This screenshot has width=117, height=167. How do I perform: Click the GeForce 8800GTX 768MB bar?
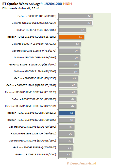point(69,58)
